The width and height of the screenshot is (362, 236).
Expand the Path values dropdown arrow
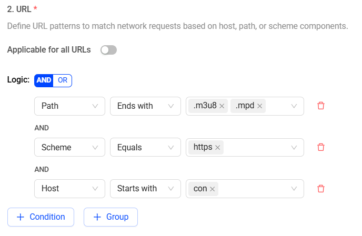click(x=294, y=106)
